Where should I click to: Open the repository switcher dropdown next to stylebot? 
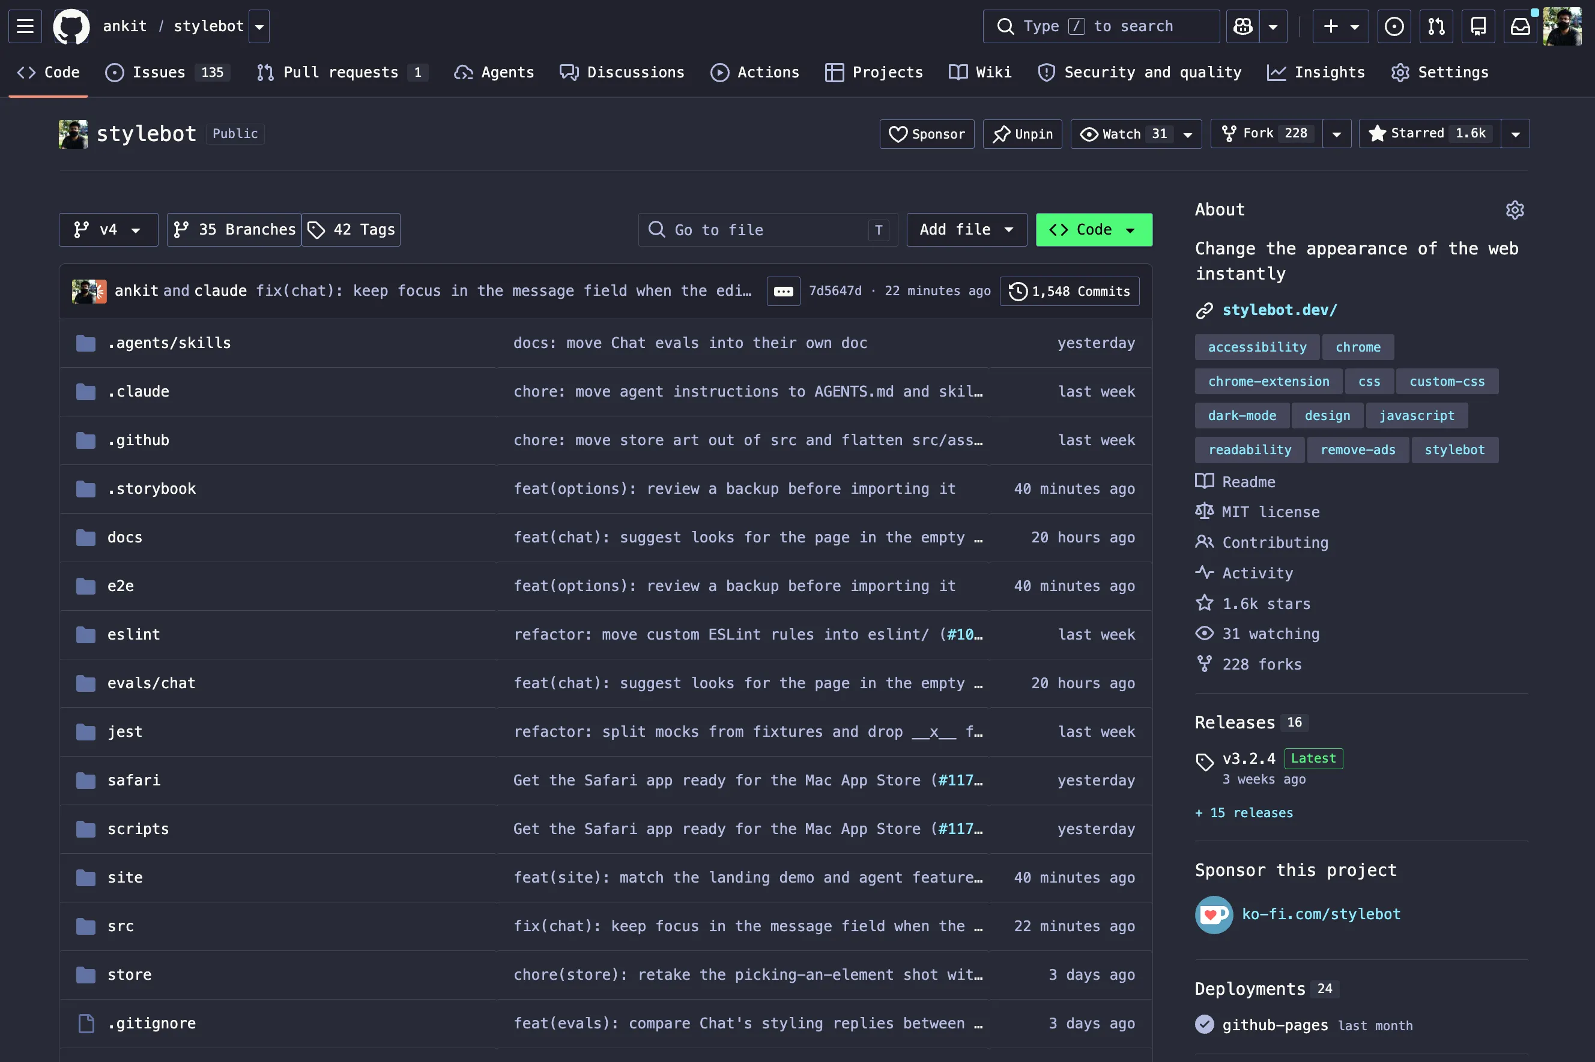[x=259, y=26]
